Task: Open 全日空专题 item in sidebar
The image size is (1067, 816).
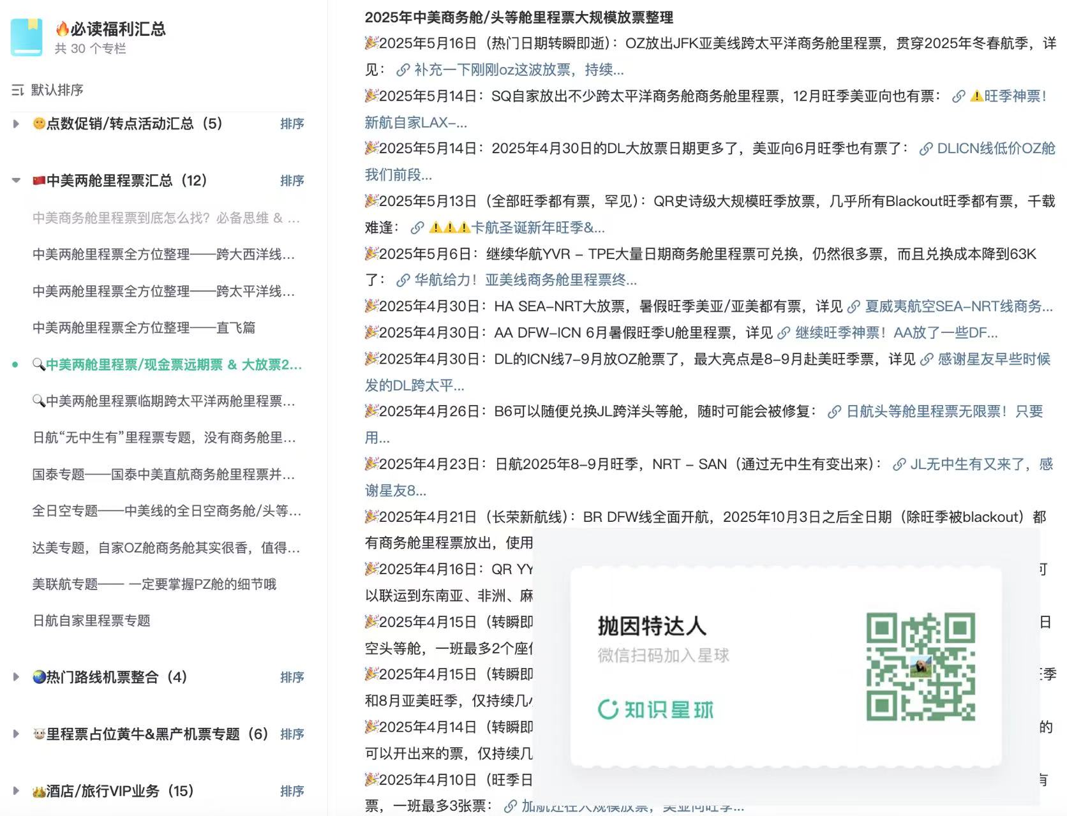Action: 167,511
